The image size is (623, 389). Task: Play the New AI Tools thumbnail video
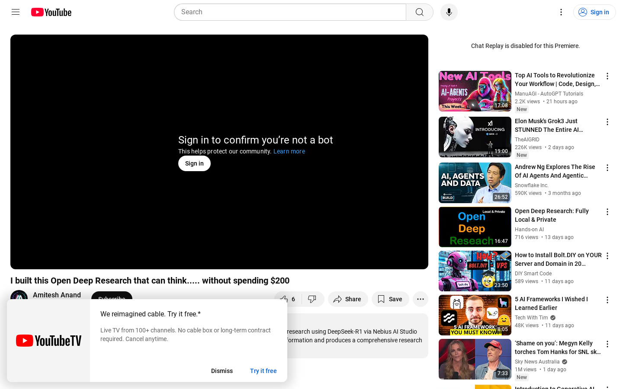475,91
